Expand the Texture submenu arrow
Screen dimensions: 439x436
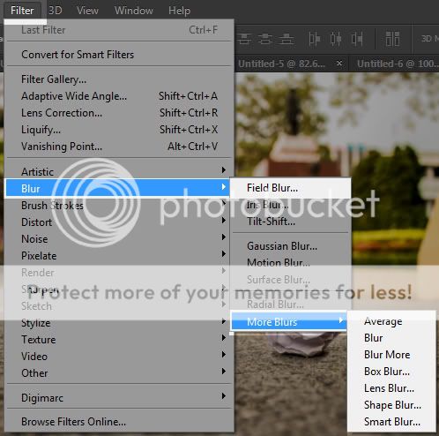[224, 338]
